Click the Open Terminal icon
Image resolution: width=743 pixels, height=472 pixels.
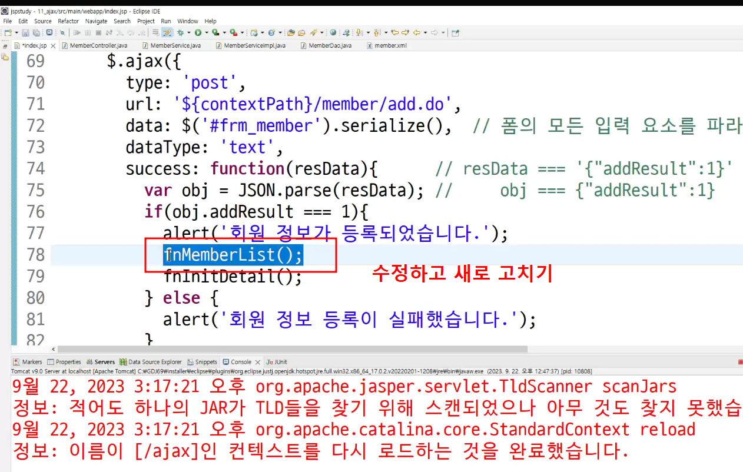[x=49, y=32]
